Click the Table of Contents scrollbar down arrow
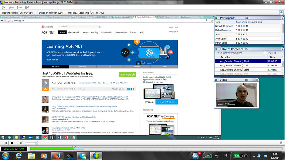285x160 pixels. (x=282, y=73)
